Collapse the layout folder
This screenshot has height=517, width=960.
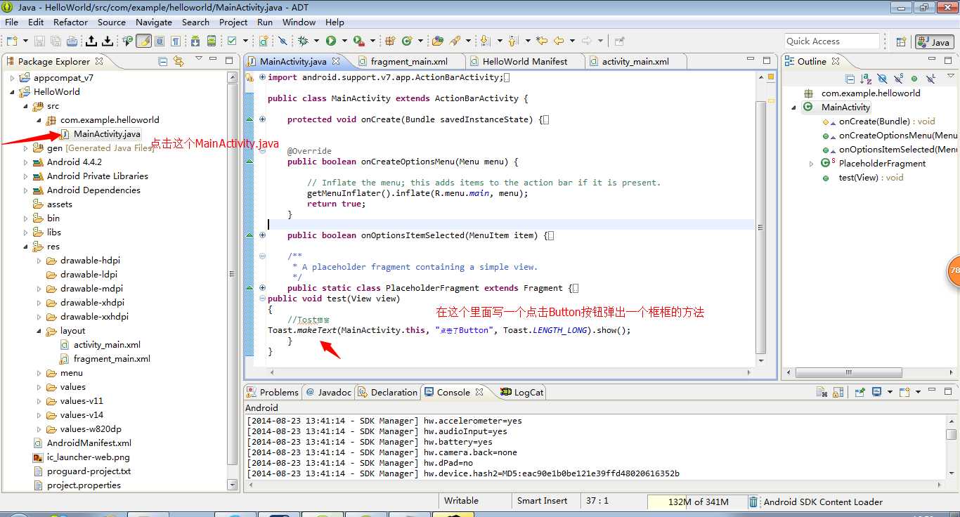click(x=39, y=331)
